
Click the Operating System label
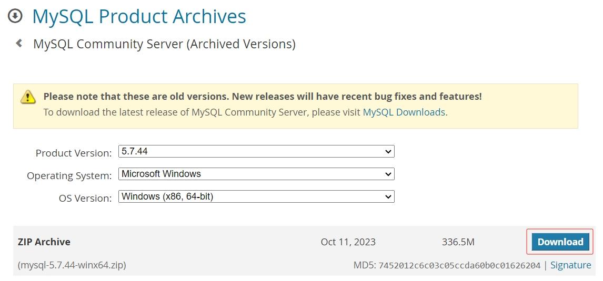click(69, 176)
